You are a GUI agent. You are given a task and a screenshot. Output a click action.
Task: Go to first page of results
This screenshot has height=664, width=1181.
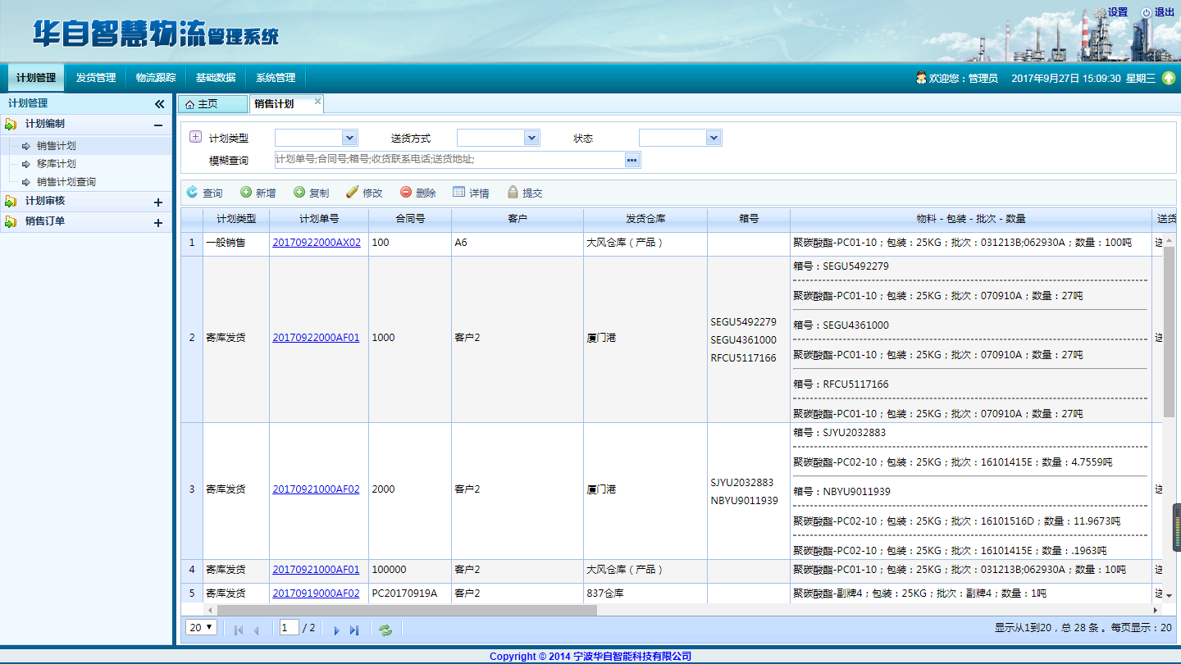click(x=239, y=630)
